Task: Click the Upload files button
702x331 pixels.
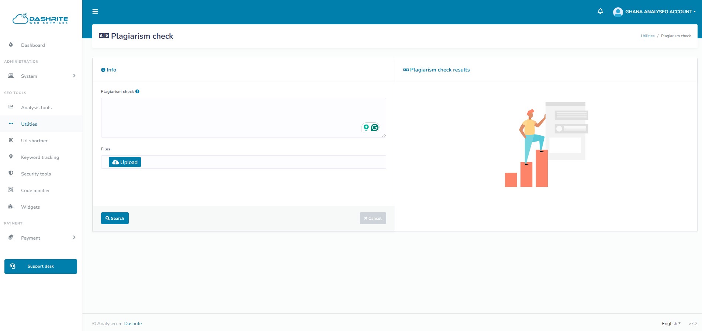Action: 125,162
